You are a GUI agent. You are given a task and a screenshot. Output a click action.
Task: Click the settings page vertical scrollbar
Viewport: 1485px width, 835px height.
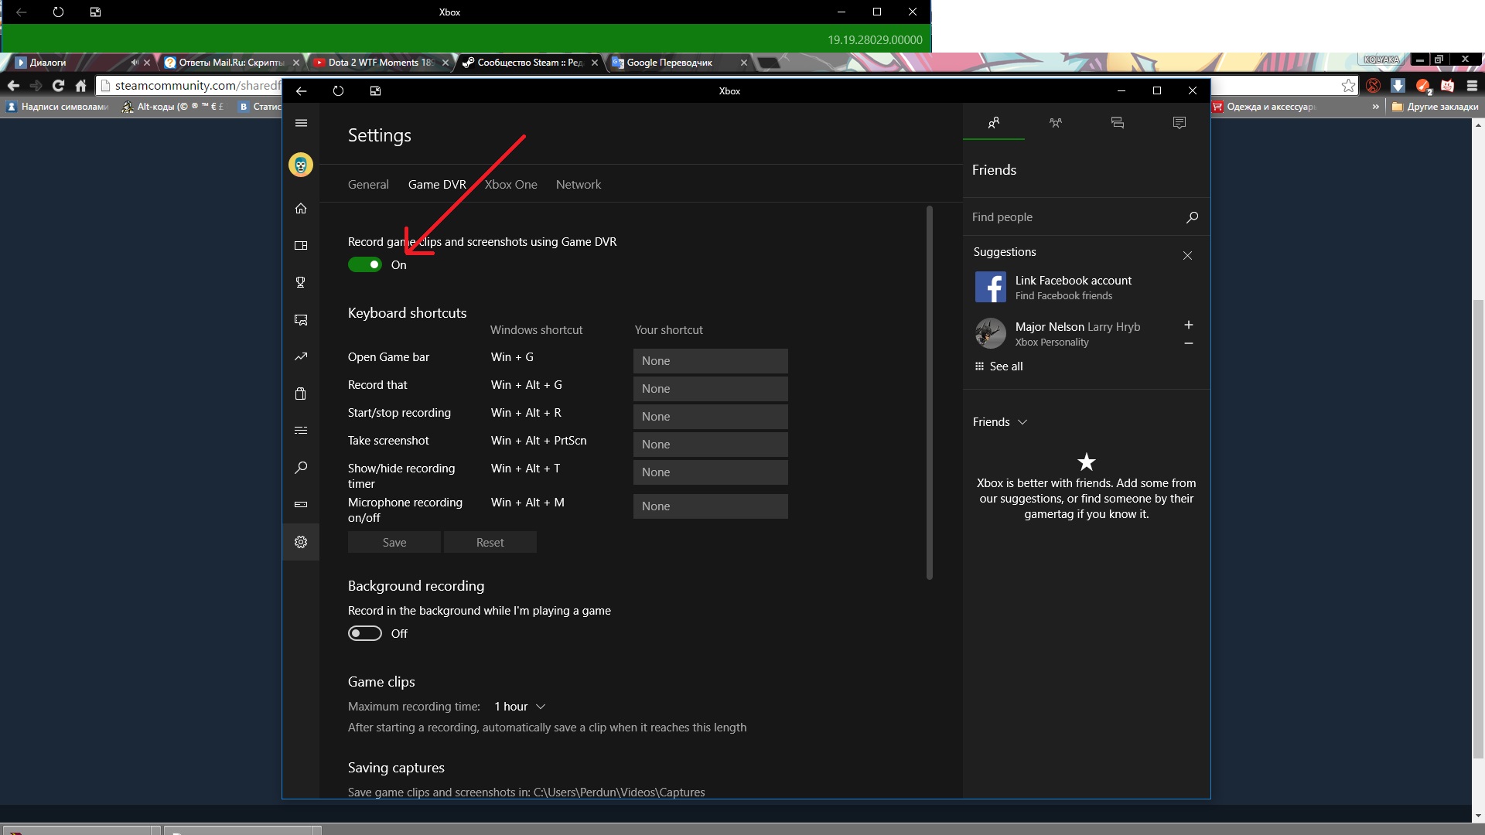pyautogui.click(x=930, y=393)
